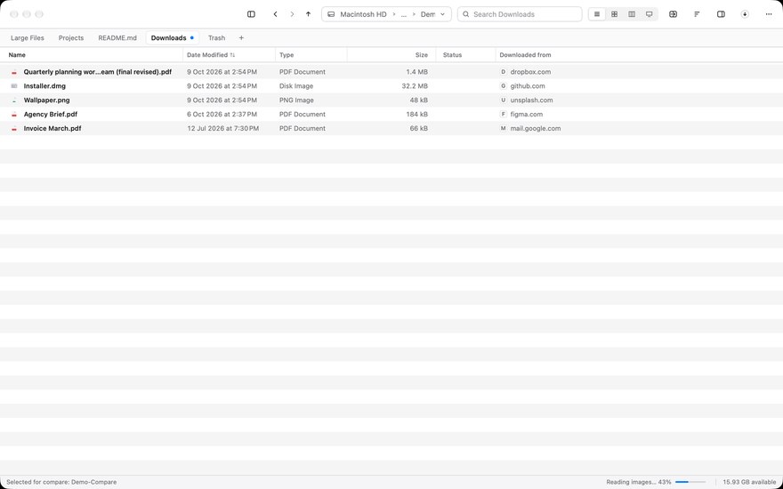Click the dropbox.com D source icon
Image resolution: width=783 pixels, height=489 pixels.
[x=504, y=72]
